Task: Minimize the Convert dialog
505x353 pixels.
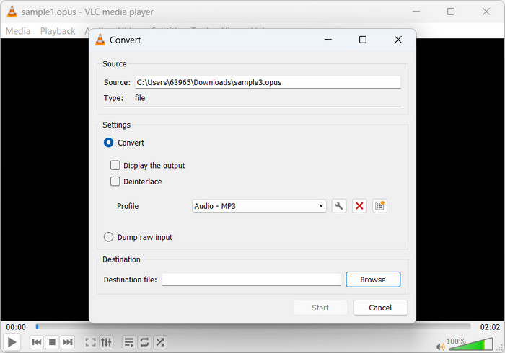Action: pyautogui.click(x=328, y=40)
